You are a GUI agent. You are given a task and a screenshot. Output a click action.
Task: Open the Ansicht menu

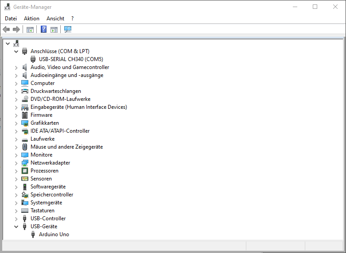pyautogui.click(x=55, y=19)
